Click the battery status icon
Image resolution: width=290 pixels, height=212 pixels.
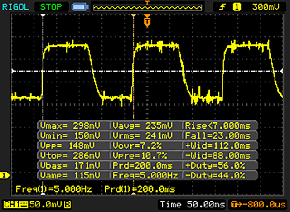pyautogui.click(x=79, y=7)
